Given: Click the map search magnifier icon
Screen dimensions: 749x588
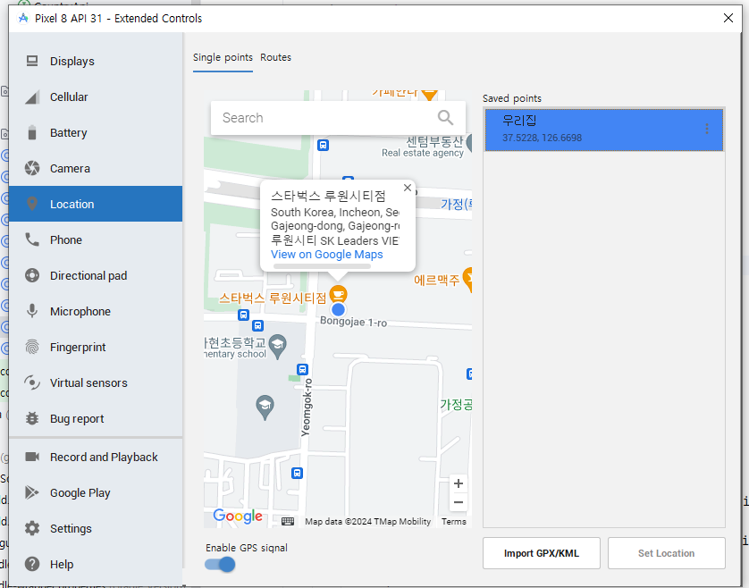Looking at the screenshot, I should pyautogui.click(x=445, y=117).
